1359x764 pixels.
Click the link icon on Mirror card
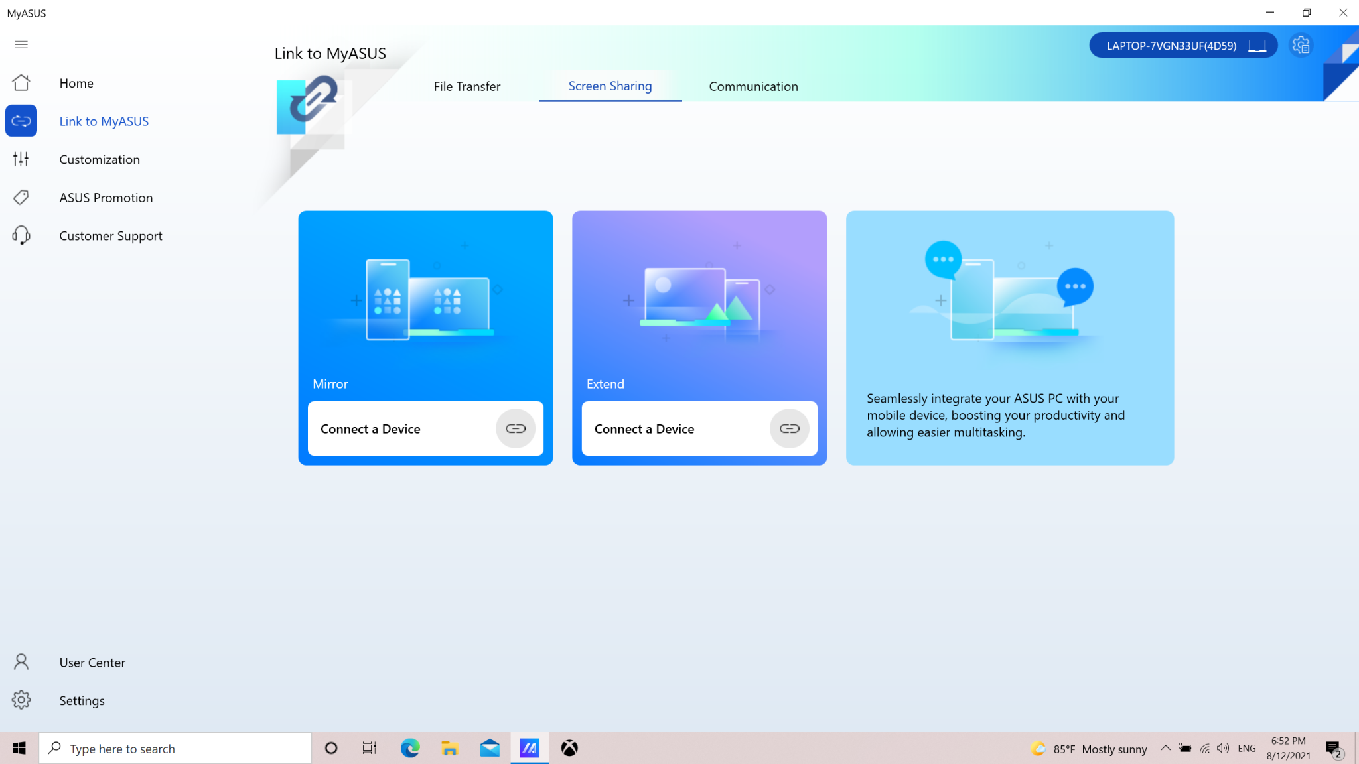[x=516, y=428]
